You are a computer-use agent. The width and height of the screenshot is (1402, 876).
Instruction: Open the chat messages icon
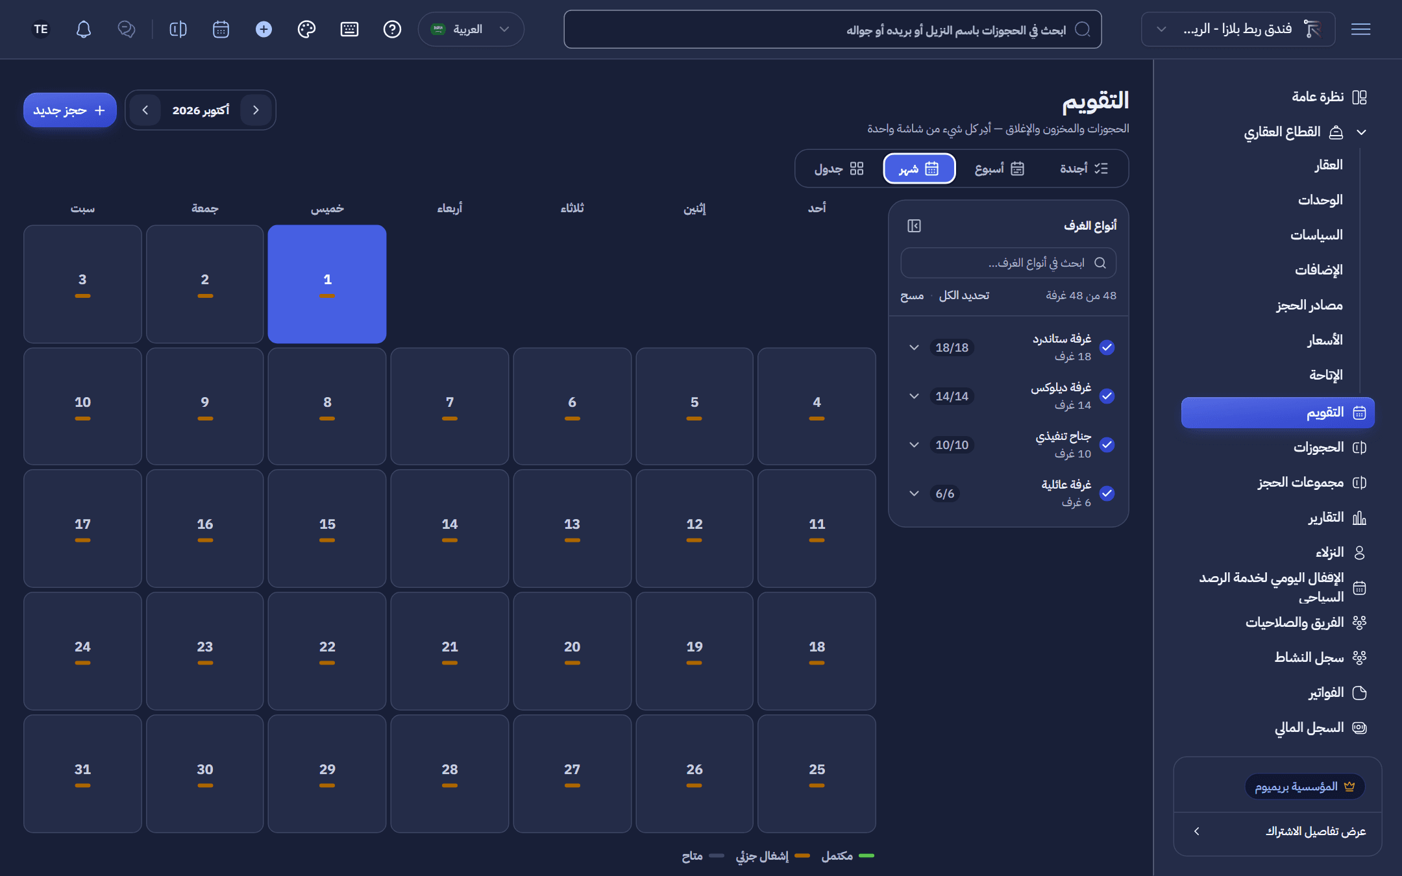click(x=127, y=29)
